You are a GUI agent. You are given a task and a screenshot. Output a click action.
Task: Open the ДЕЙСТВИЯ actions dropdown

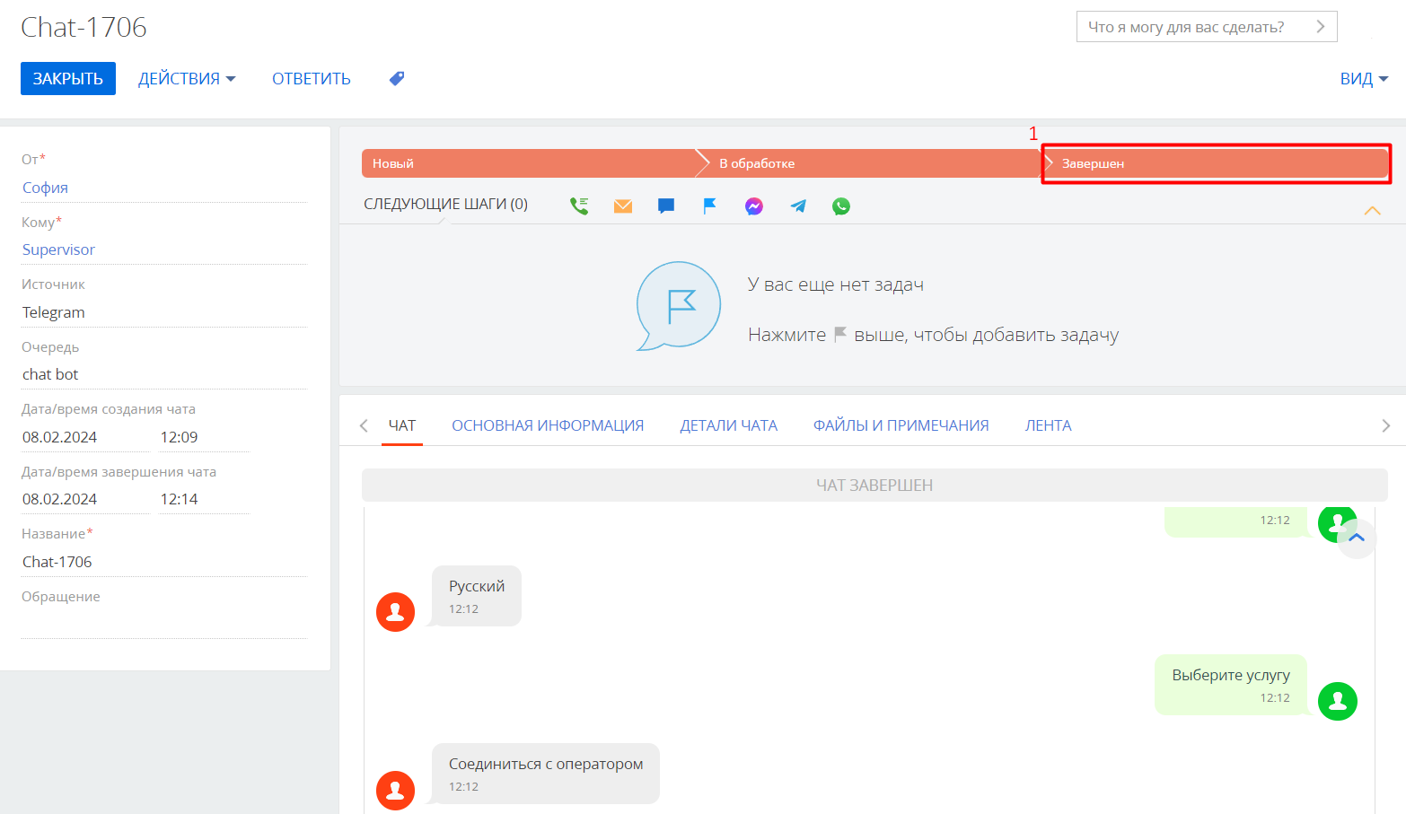tap(187, 79)
